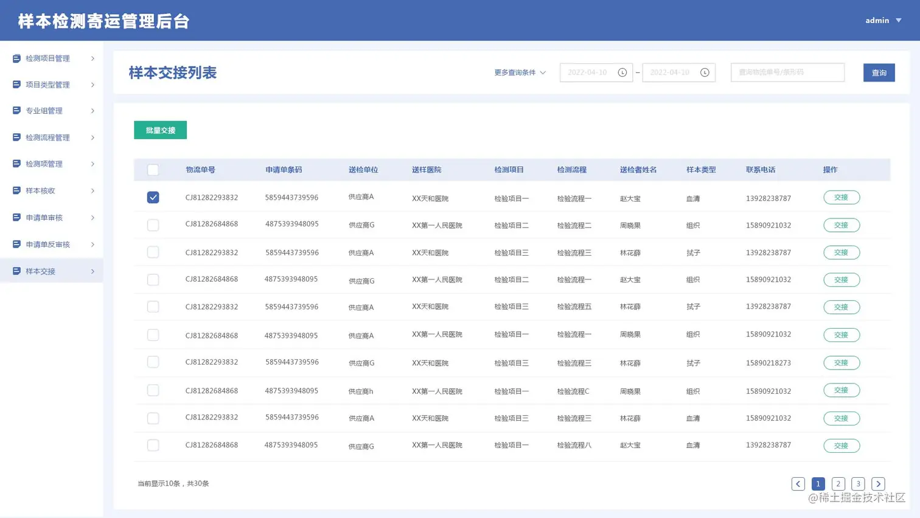Click the 物流单号 column header
The width and height of the screenshot is (920, 518).
click(200, 170)
